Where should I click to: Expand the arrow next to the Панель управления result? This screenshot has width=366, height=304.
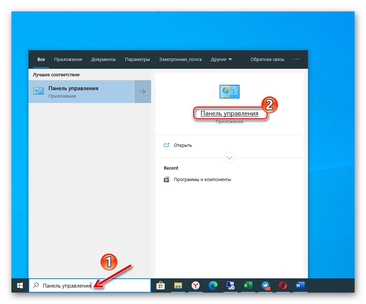click(143, 92)
